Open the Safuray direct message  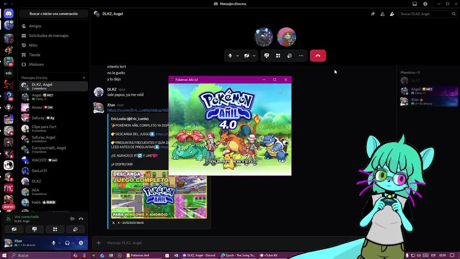point(54,118)
